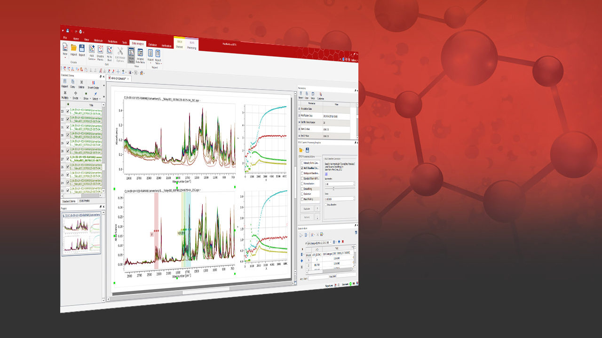Click the Invert Order icon

pyautogui.click(x=93, y=83)
